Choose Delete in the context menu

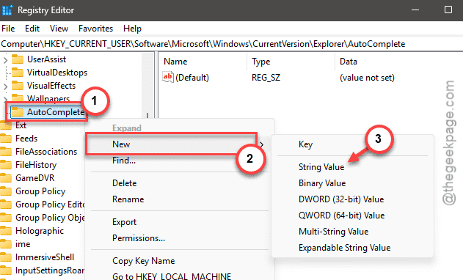point(124,183)
